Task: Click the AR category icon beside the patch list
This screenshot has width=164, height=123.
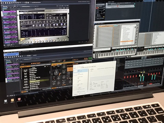Action: pyautogui.click(x=25, y=71)
